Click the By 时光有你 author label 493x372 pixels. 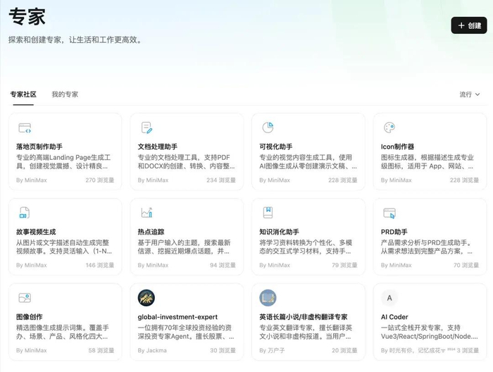[418, 350]
